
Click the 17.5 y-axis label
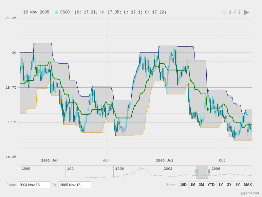click(12, 122)
